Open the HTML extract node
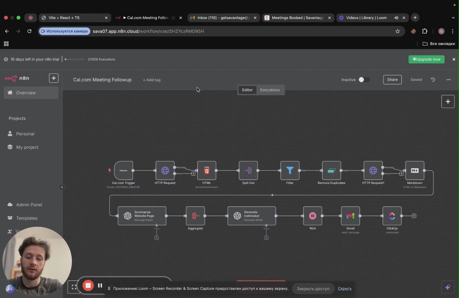Image resolution: width=459 pixels, height=298 pixels. tap(206, 171)
